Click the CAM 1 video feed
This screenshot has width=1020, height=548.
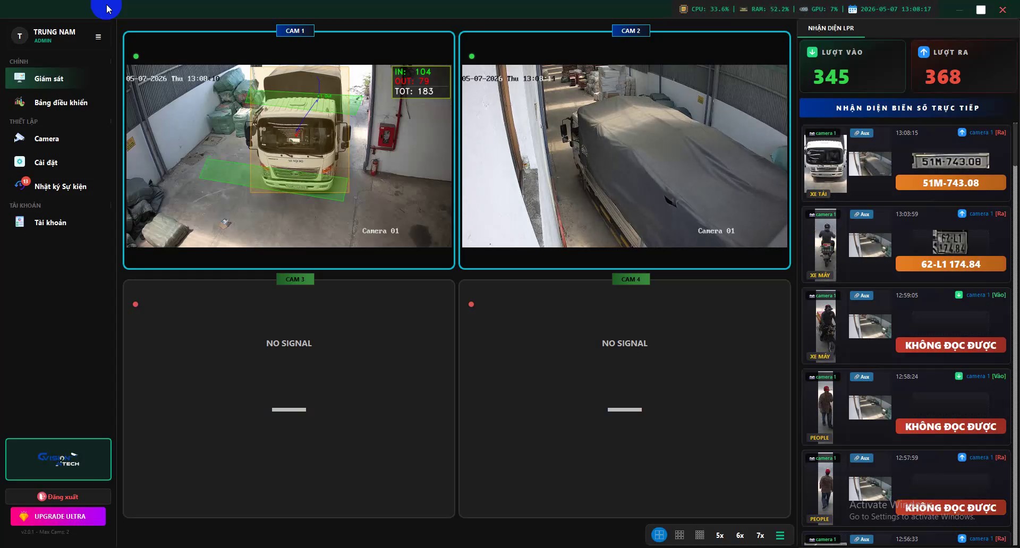[x=288, y=156]
